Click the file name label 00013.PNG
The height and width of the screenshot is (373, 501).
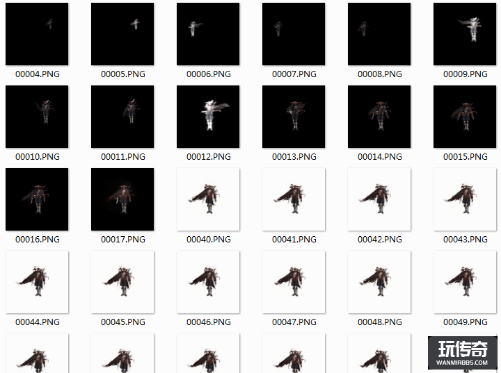pyautogui.click(x=294, y=157)
